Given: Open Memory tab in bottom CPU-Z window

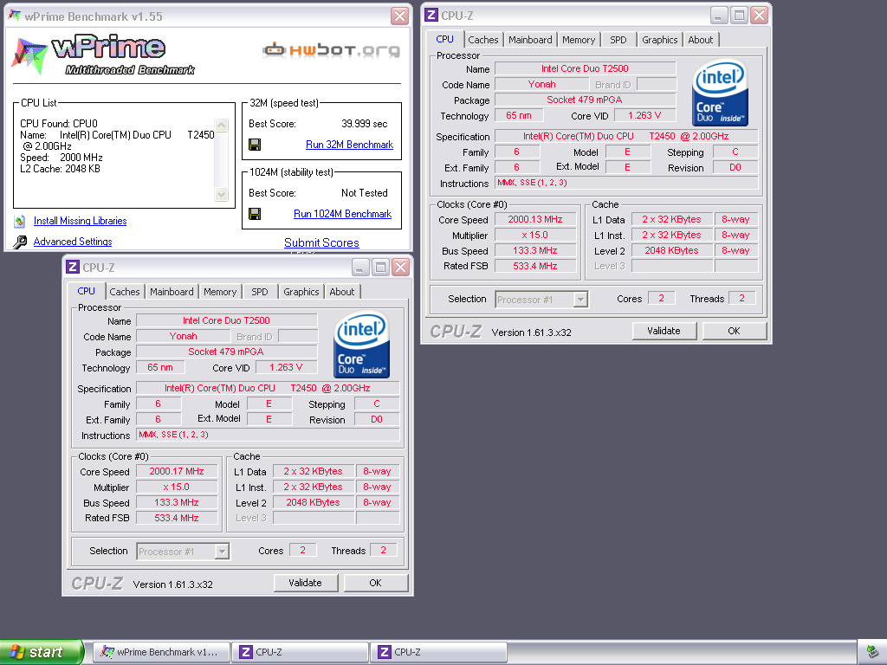Looking at the screenshot, I should 220,292.
